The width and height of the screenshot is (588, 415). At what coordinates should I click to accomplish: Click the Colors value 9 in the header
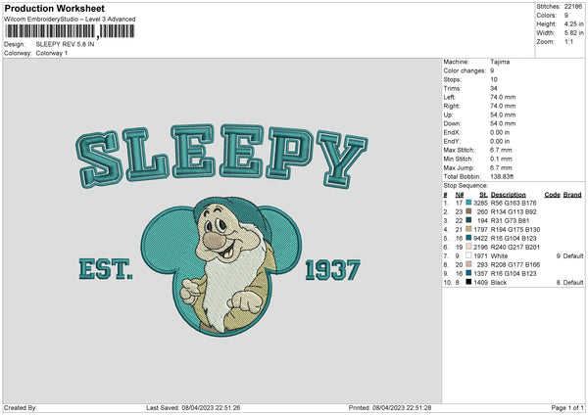click(566, 16)
